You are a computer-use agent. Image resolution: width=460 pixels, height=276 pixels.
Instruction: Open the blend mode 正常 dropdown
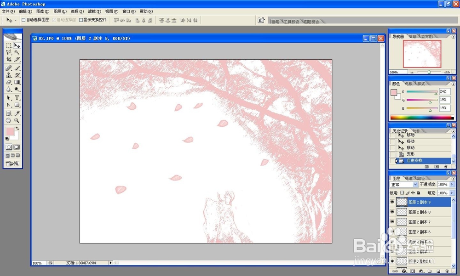[404, 184]
